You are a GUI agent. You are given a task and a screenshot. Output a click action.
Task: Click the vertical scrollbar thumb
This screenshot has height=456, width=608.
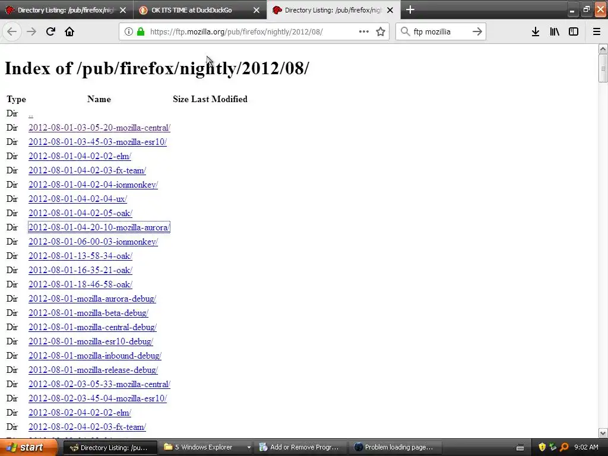click(x=603, y=68)
